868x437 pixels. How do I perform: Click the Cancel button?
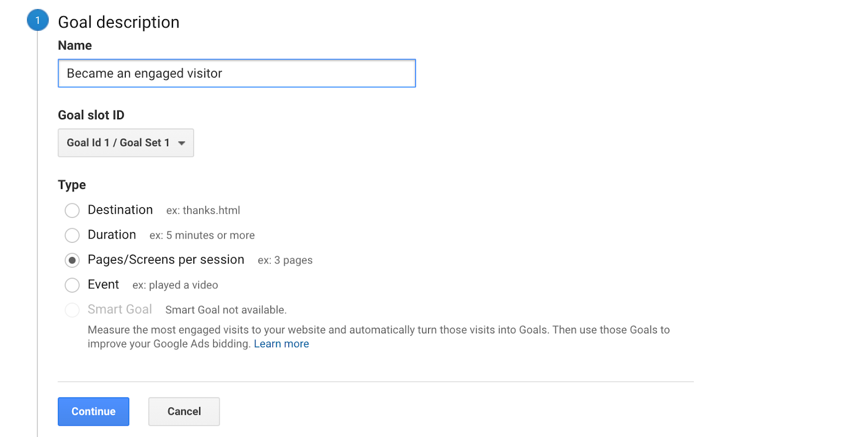click(x=184, y=412)
